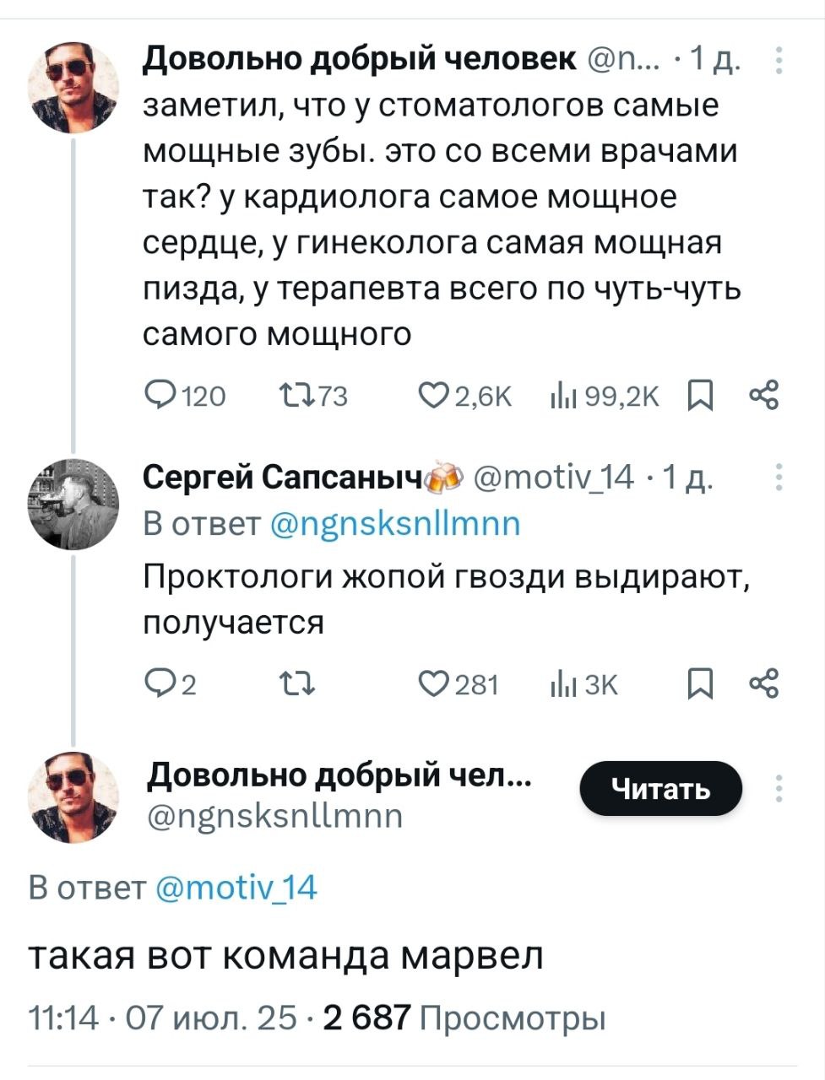Open more options on the first tweet
The image size is (825, 1080).
pos(779,61)
